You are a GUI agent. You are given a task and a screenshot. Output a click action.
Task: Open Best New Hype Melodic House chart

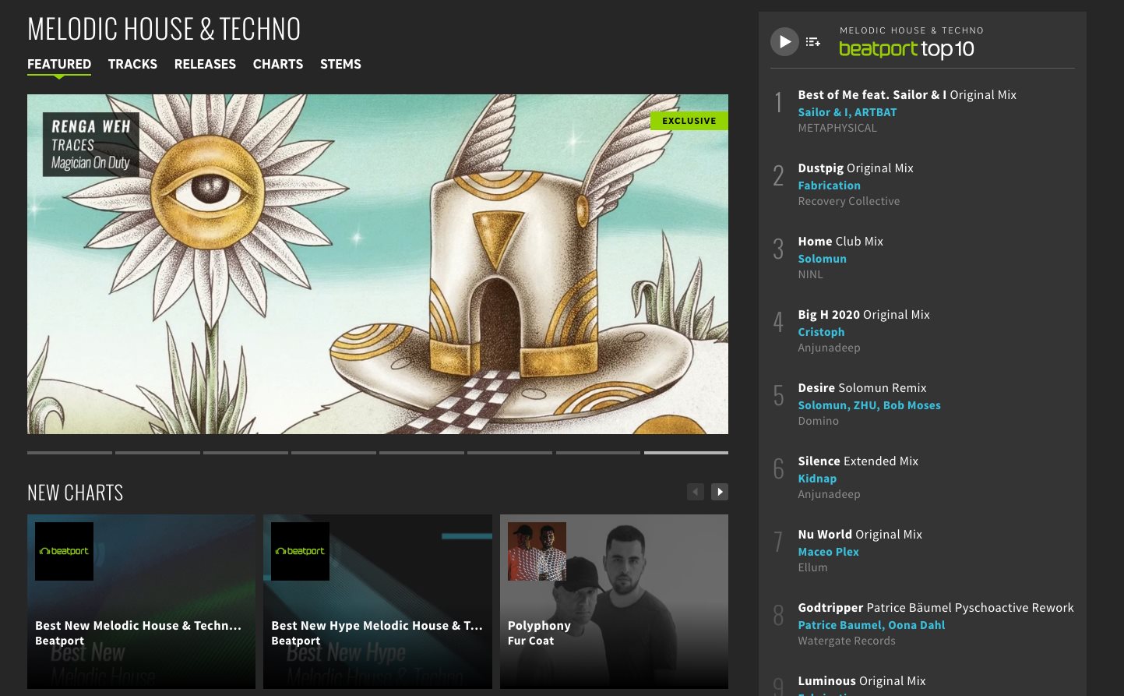click(378, 602)
